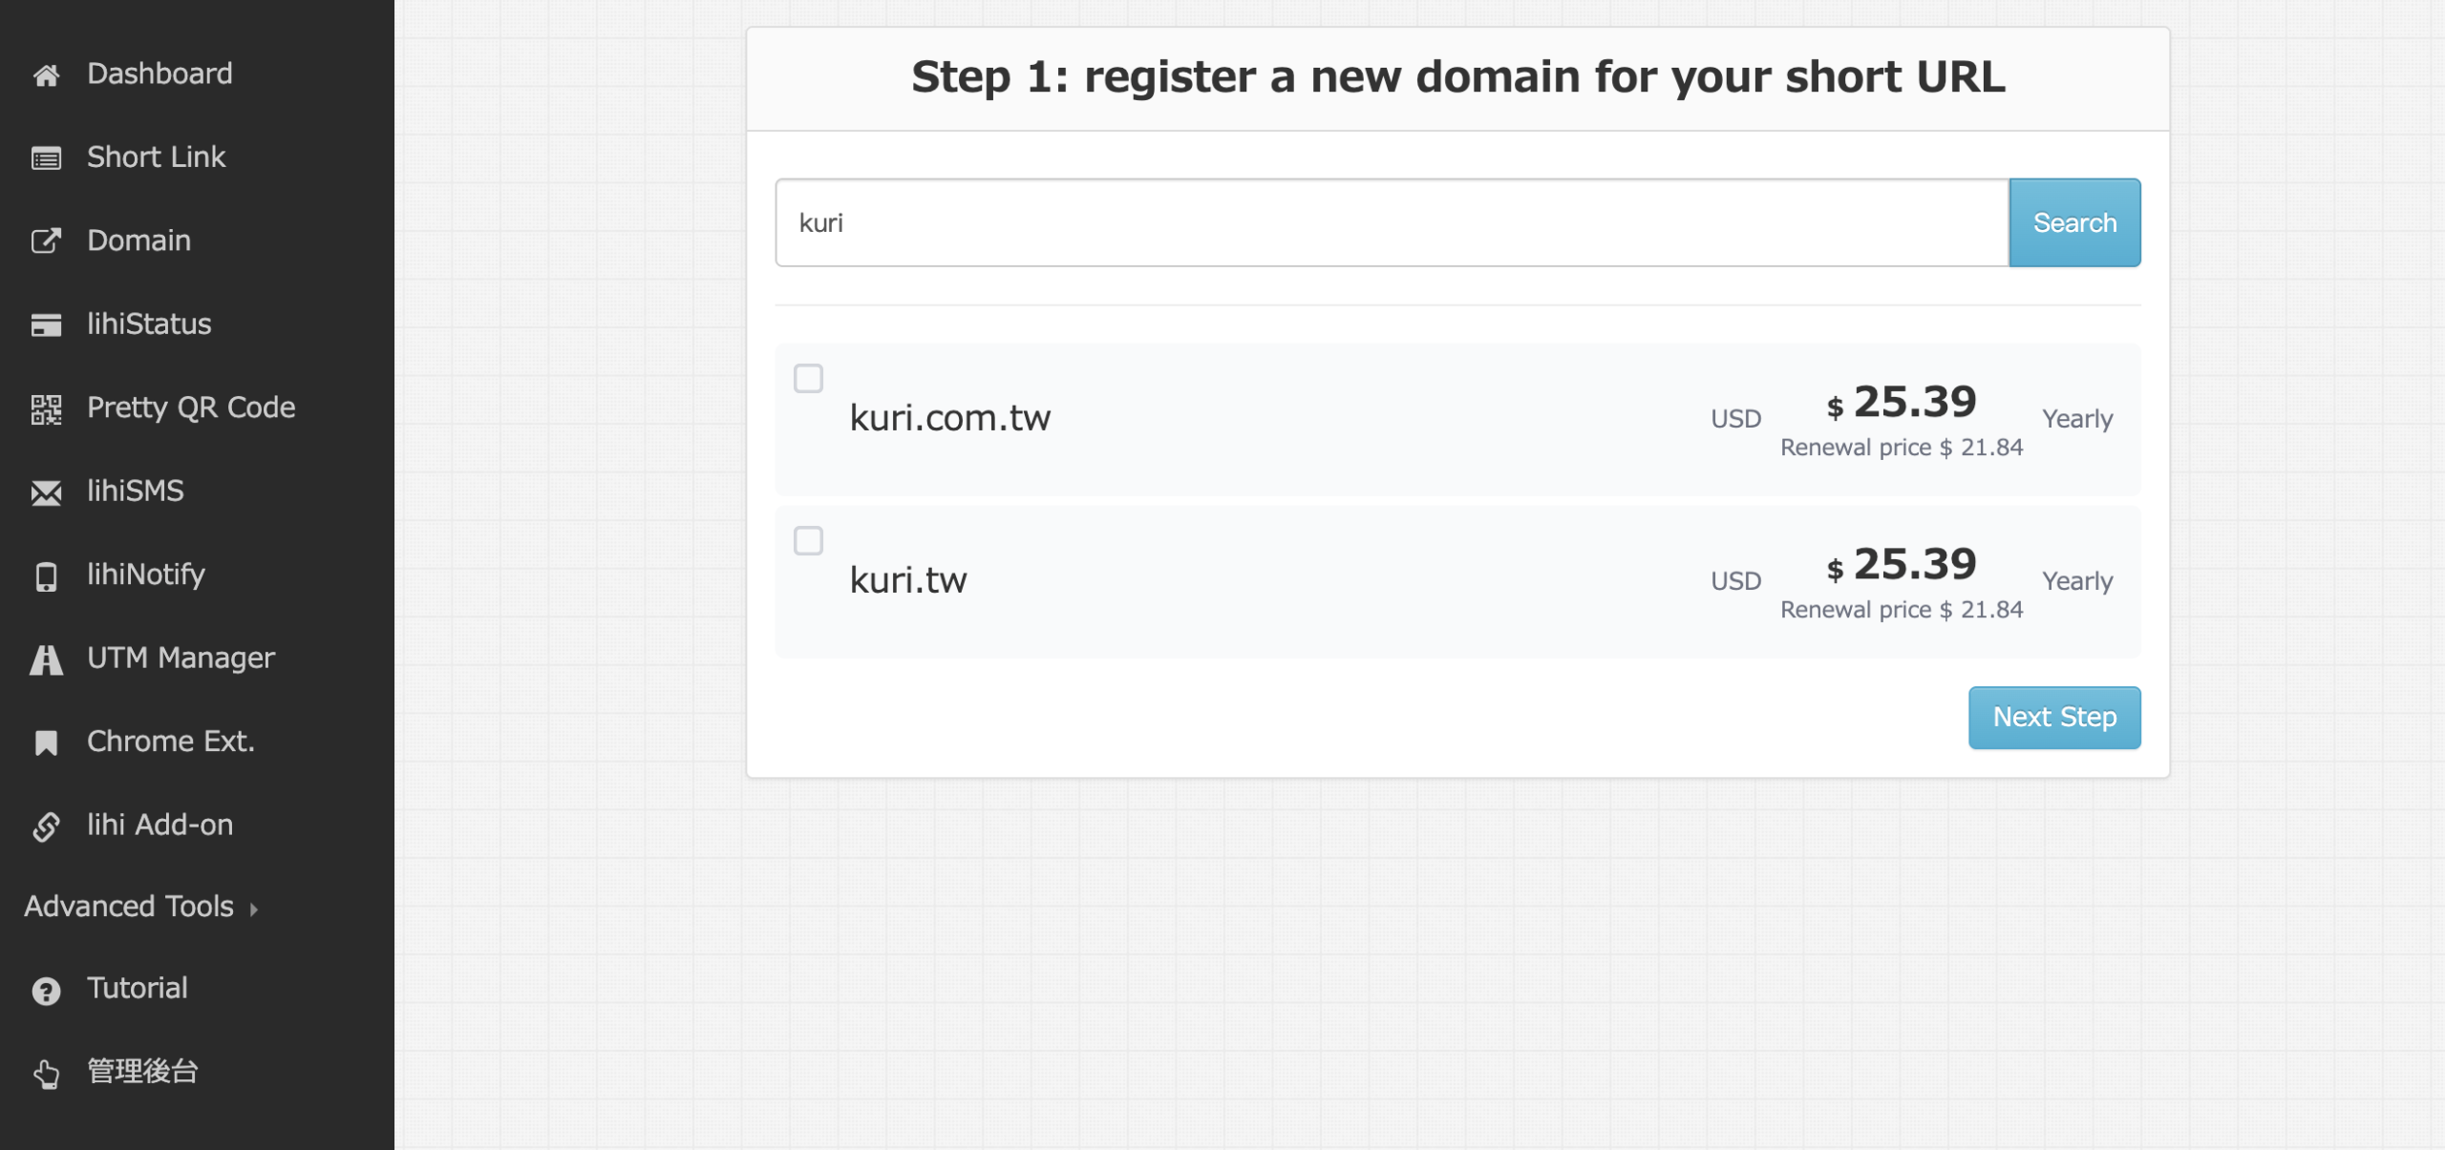Click the lihi Add-on chain icon
The image size is (2445, 1150).
click(46, 826)
